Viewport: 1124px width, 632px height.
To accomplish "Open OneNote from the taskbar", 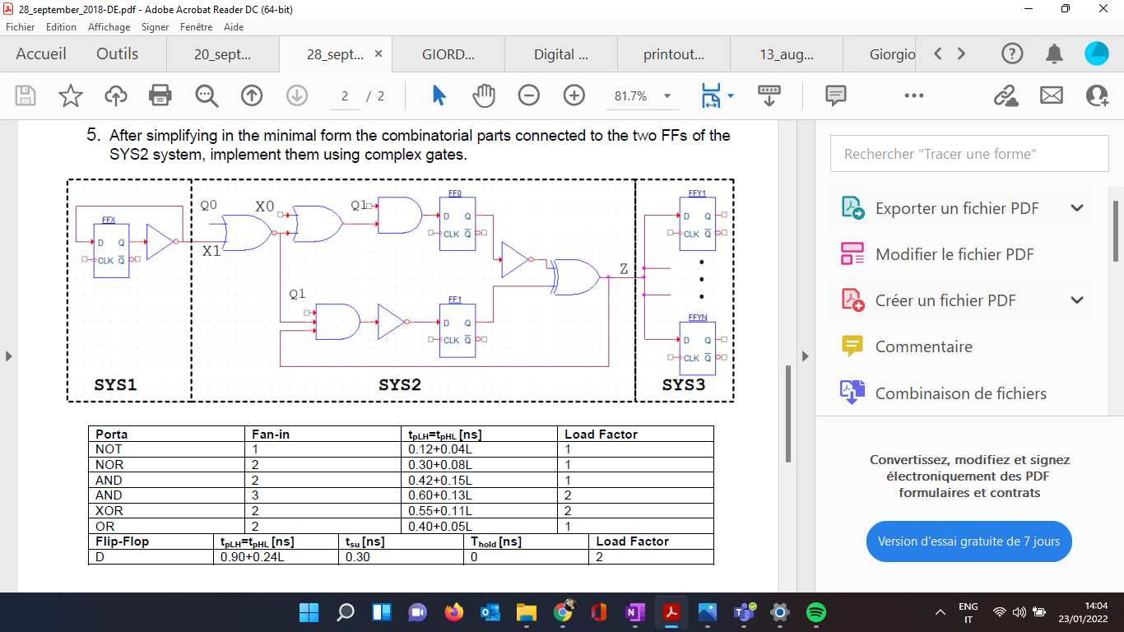I will pyautogui.click(x=634, y=612).
